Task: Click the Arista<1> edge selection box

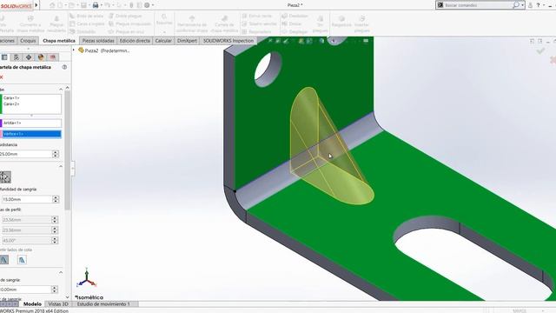Action: point(31,123)
